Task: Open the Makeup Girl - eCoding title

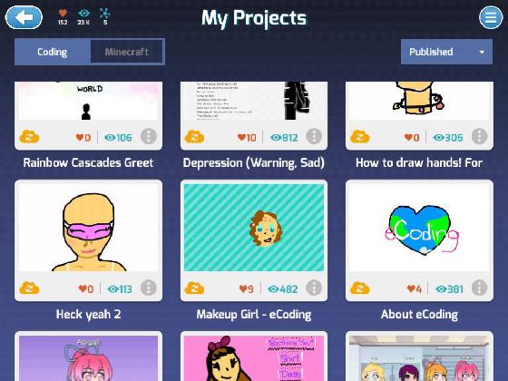Action: pos(254,315)
